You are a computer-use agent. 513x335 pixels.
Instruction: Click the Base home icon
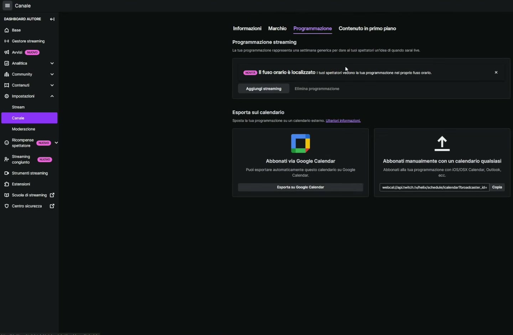click(6, 30)
